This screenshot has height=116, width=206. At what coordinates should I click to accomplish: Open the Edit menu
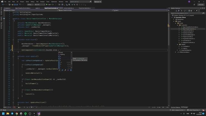point(9,2)
